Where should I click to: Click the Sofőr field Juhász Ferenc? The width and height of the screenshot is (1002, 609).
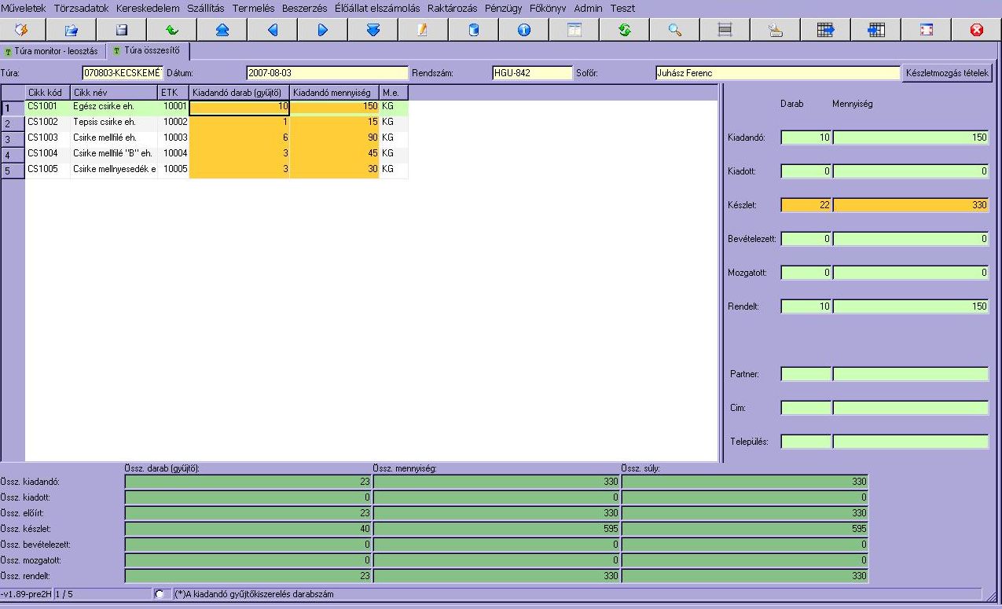[776, 73]
